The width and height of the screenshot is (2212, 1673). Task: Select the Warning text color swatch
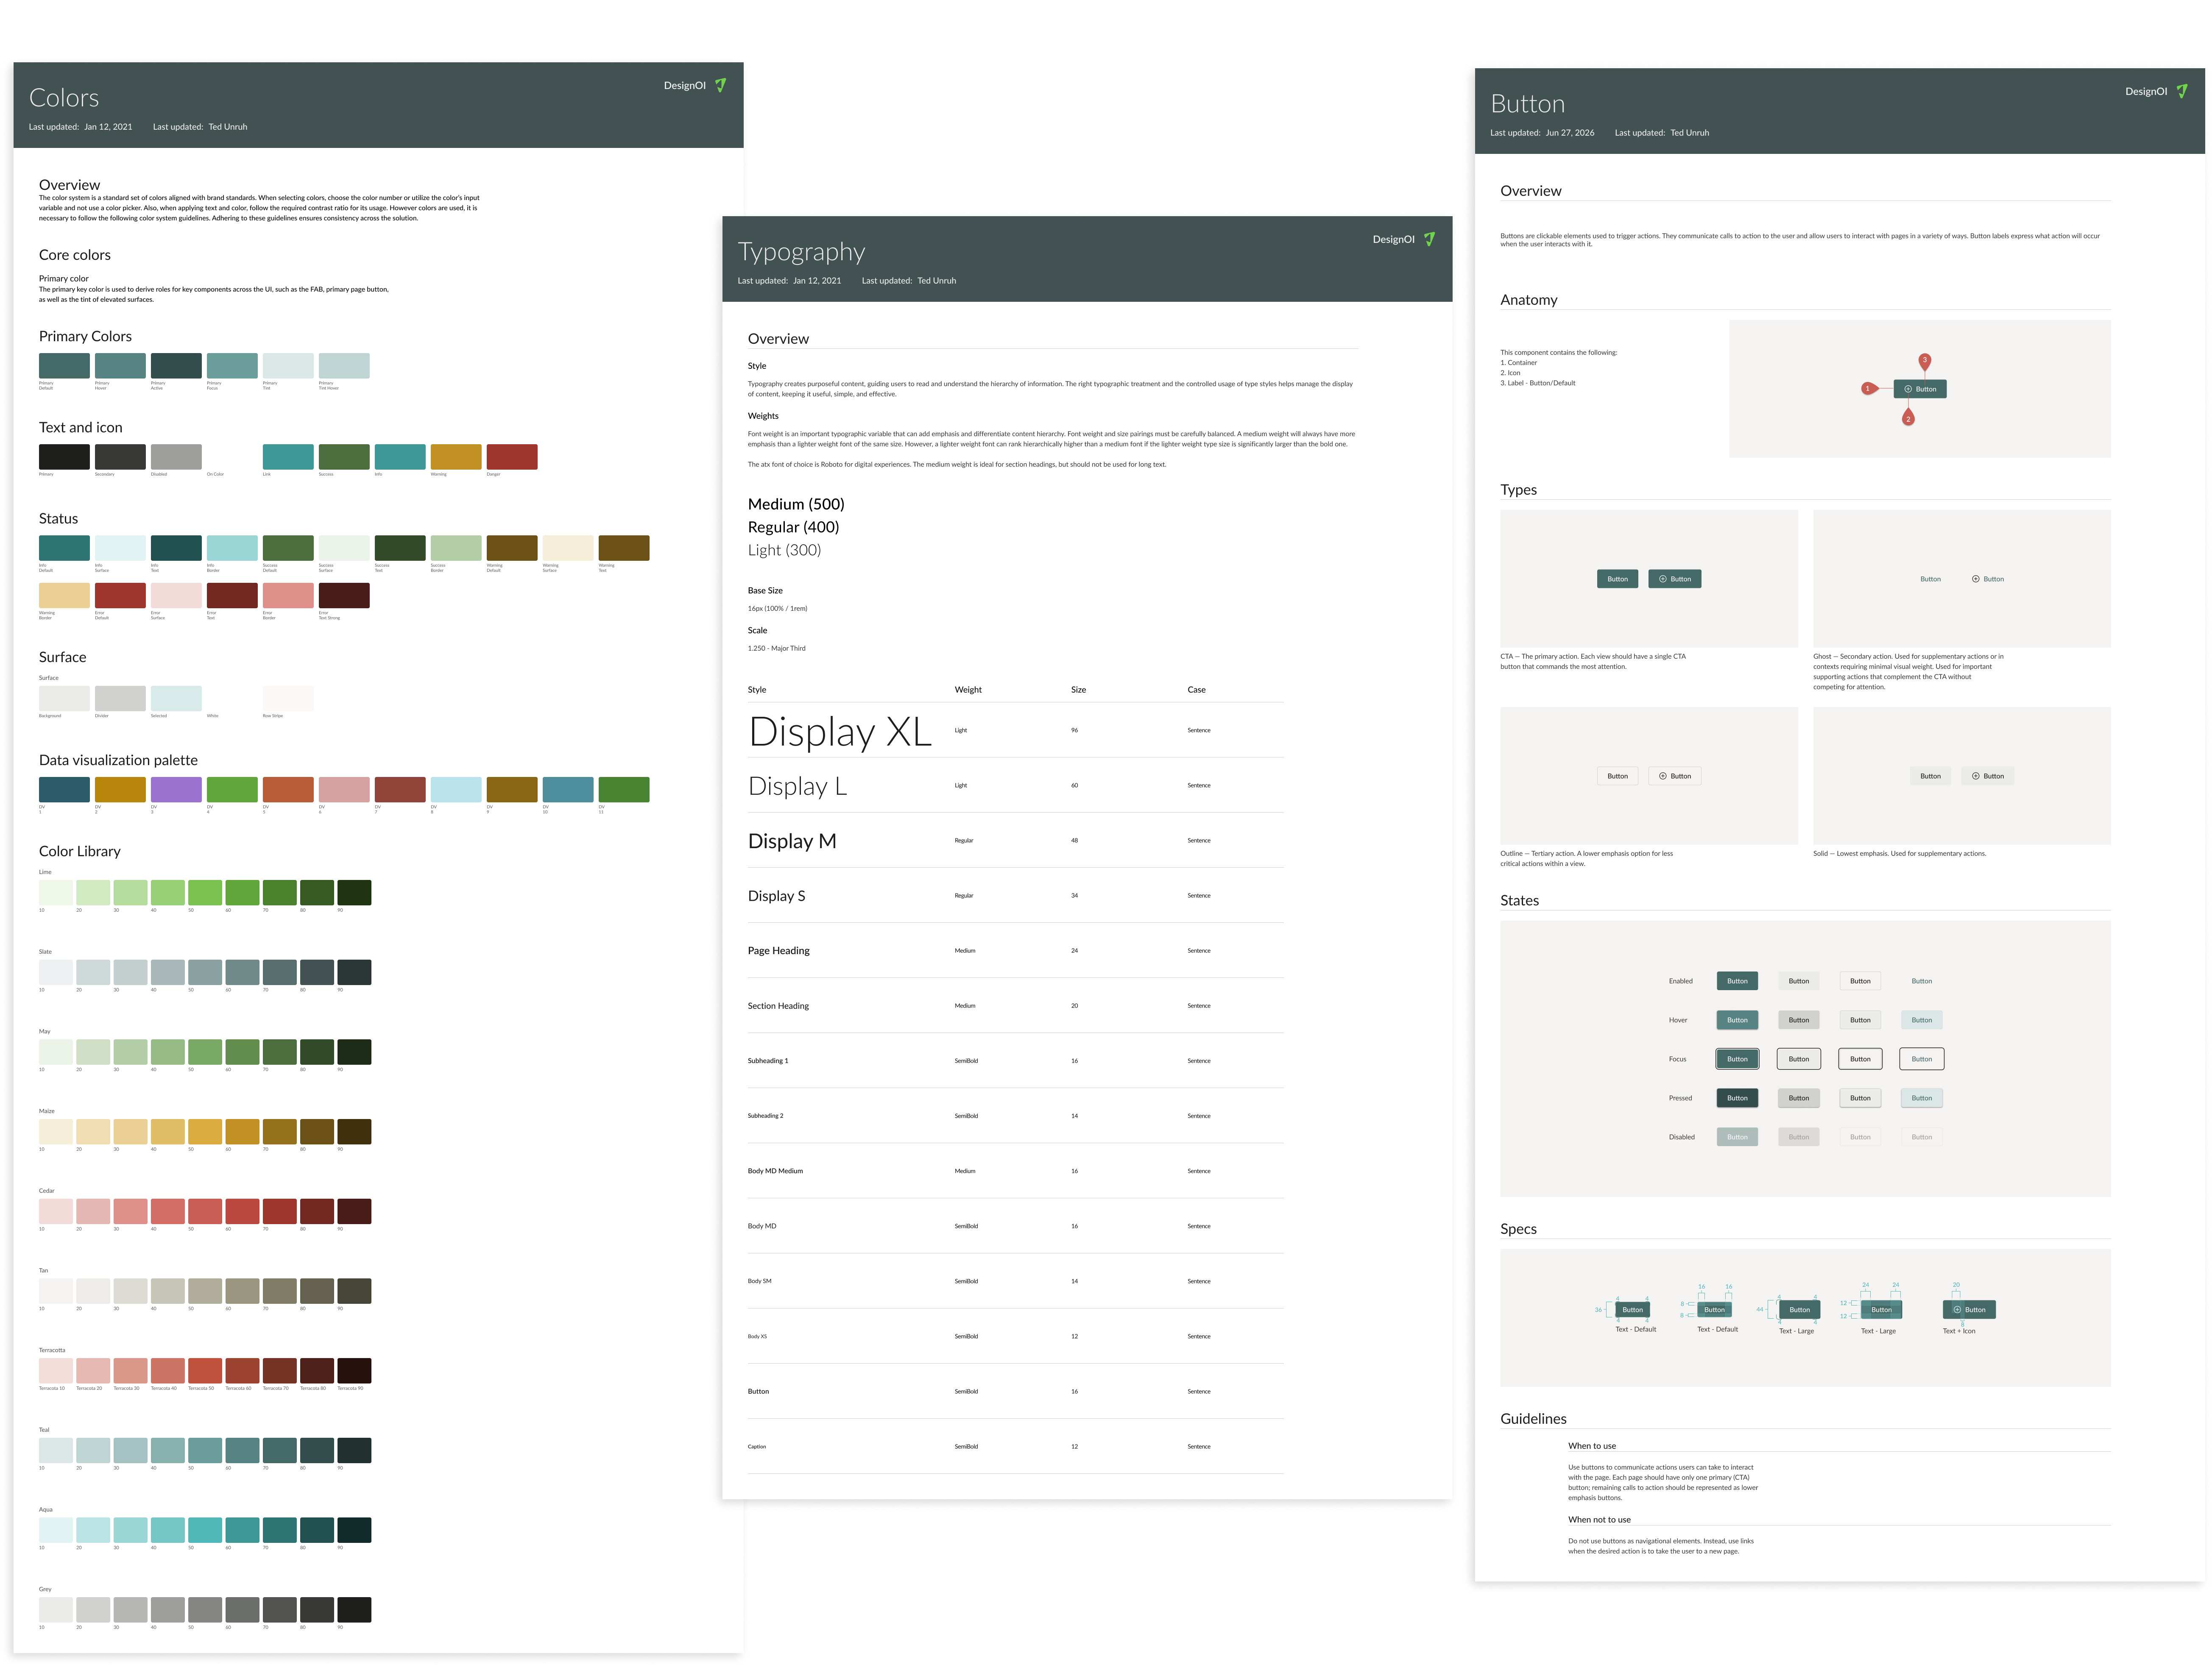pyautogui.click(x=456, y=457)
